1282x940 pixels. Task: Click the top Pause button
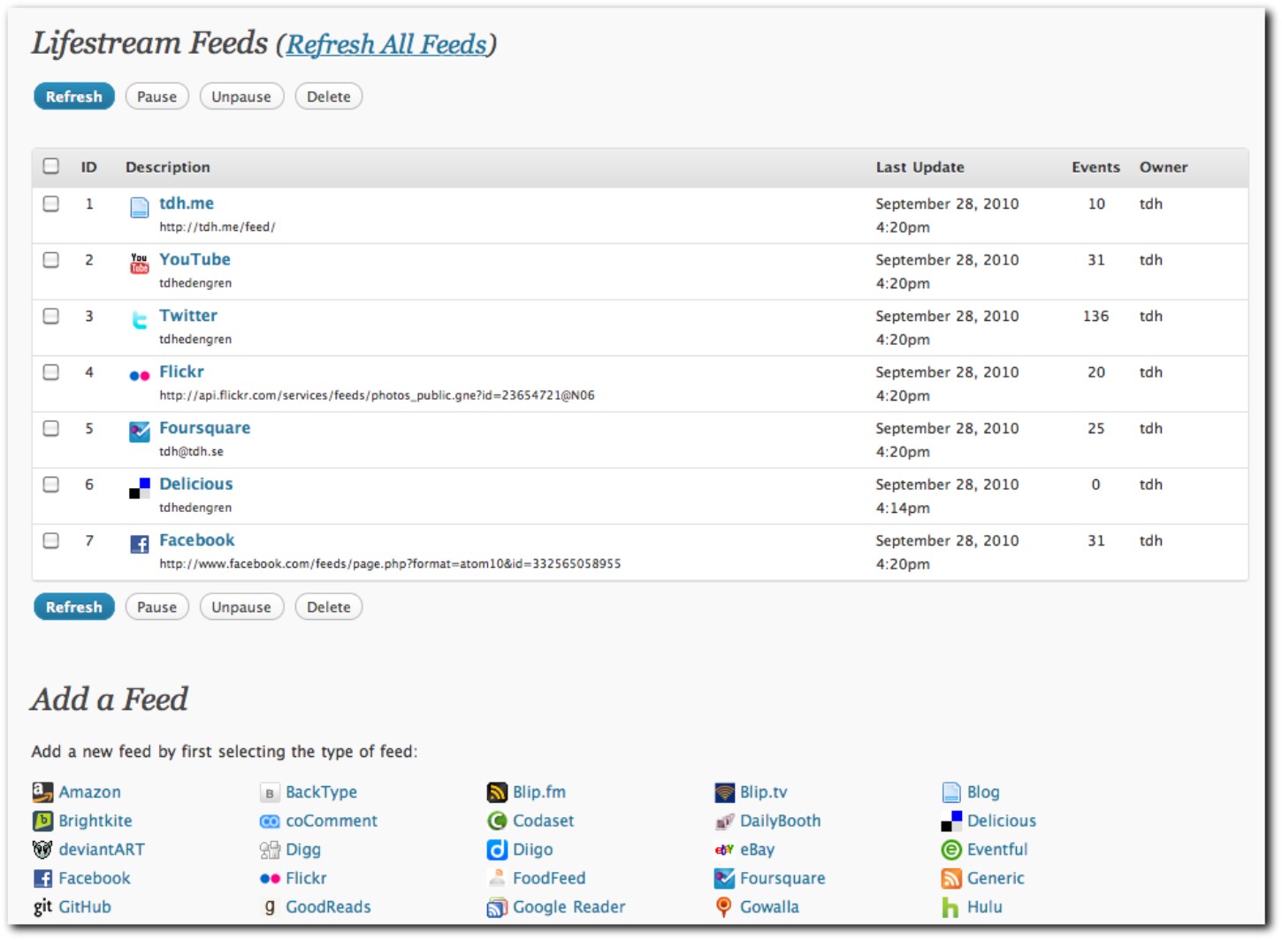(156, 96)
